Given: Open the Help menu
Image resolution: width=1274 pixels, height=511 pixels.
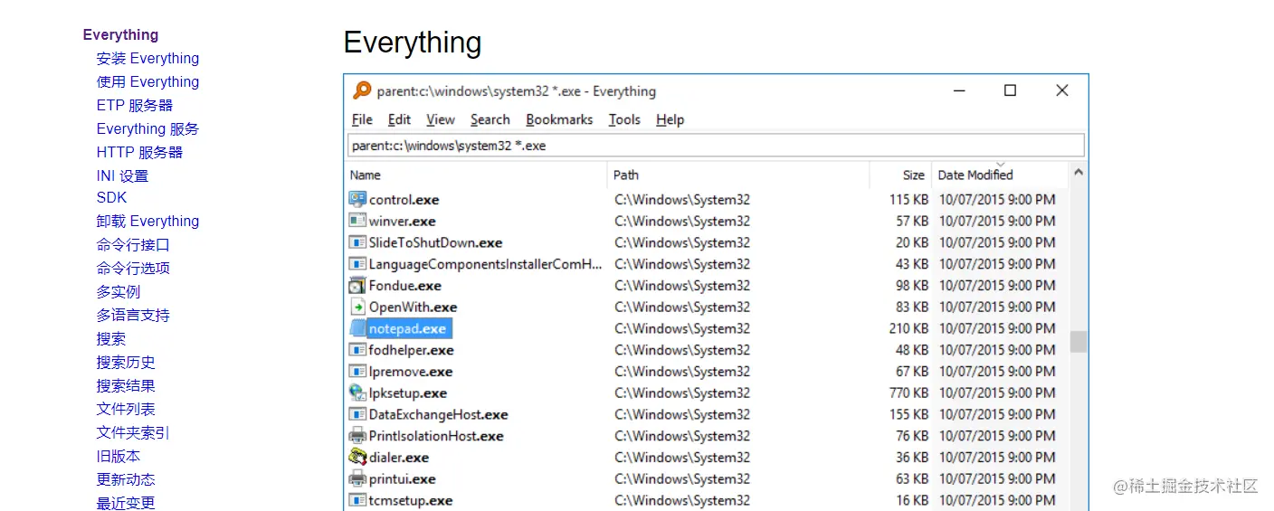Looking at the screenshot, I should (x=670, y=119).
